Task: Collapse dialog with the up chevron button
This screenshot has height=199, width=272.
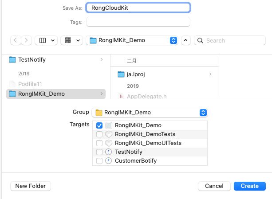Action: click(x=186, y=40)
